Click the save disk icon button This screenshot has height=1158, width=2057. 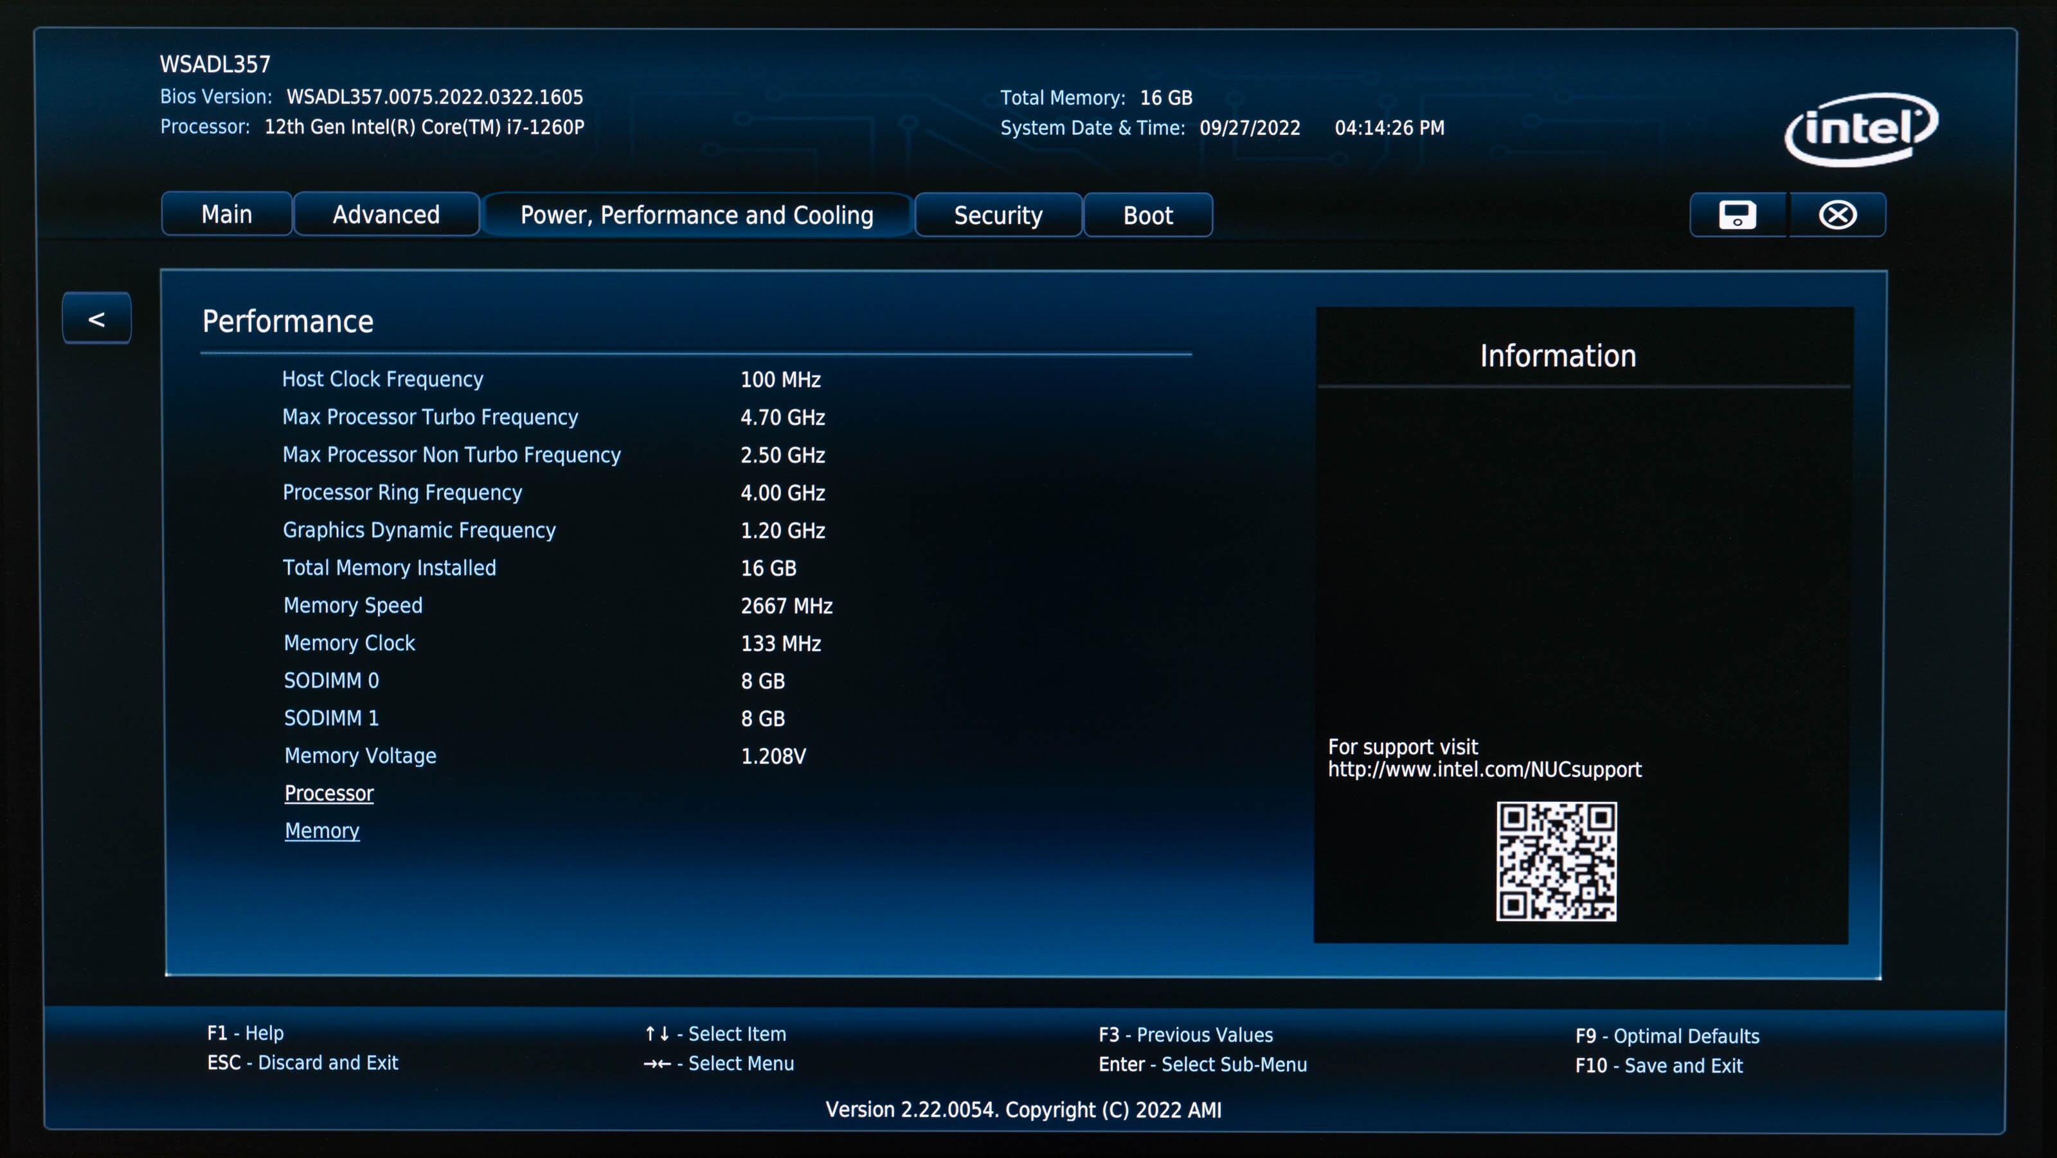[x=1738, y=215]
